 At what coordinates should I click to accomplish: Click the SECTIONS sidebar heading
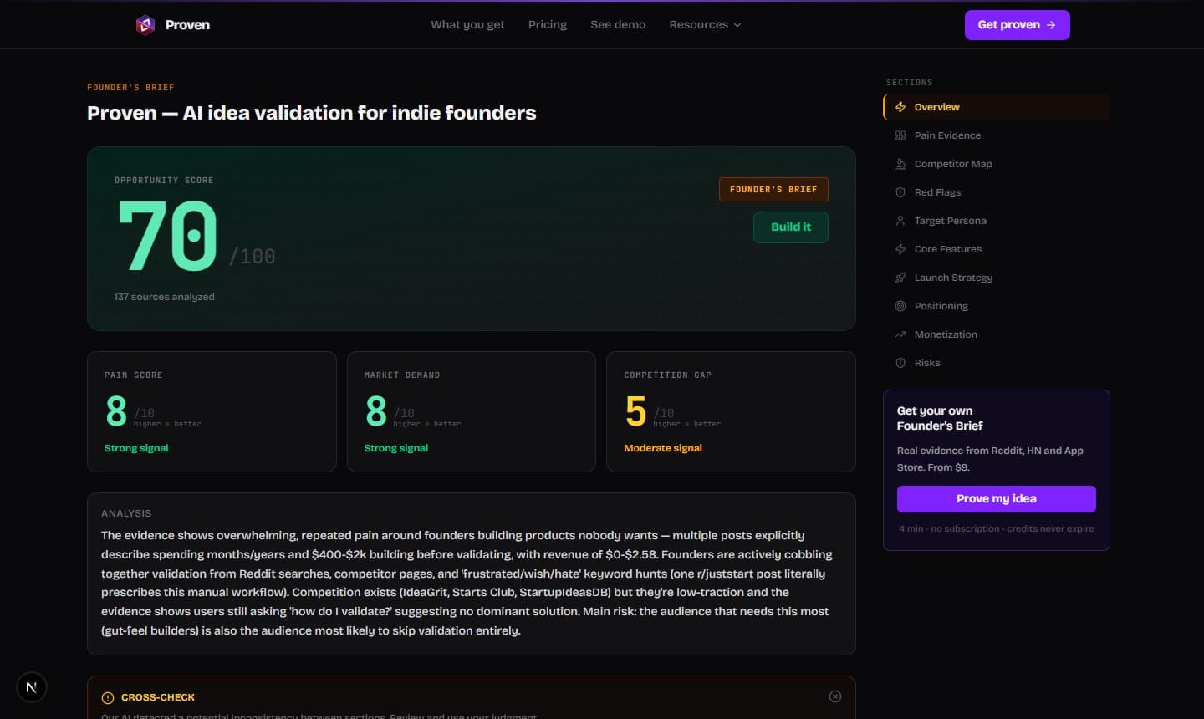(910, 83)
